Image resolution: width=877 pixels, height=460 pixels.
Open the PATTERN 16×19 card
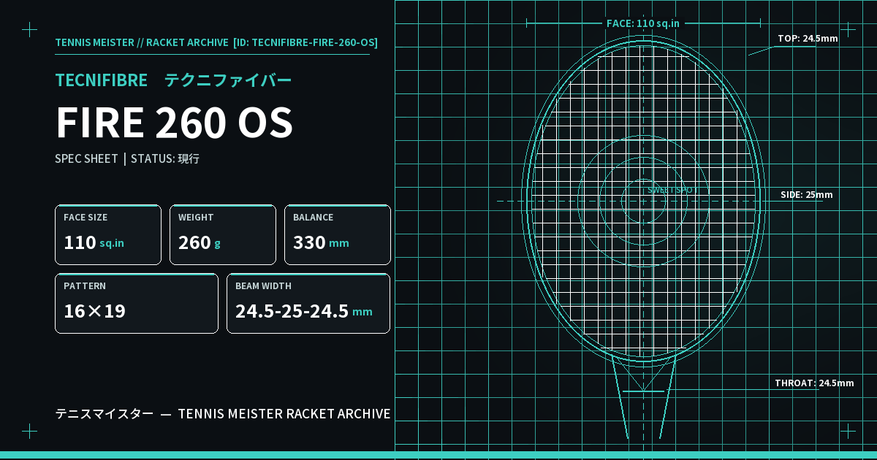137,304
